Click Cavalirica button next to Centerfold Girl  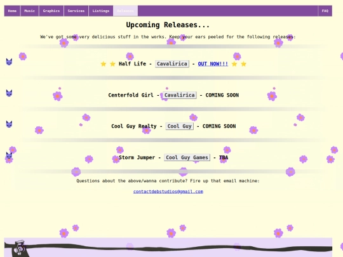click(180, 95)
